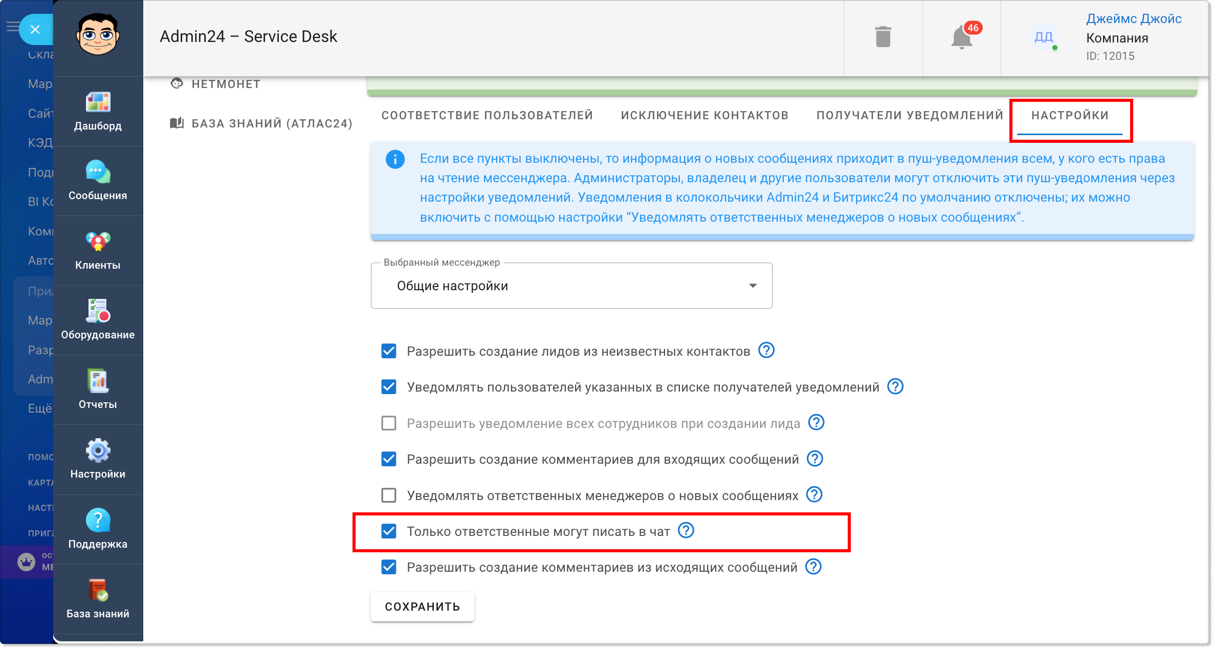Click the dropdown arrow of Общие настройки
Image resolution: width=1213 pixels, height=648 pixels.
[x=753, y=286]
